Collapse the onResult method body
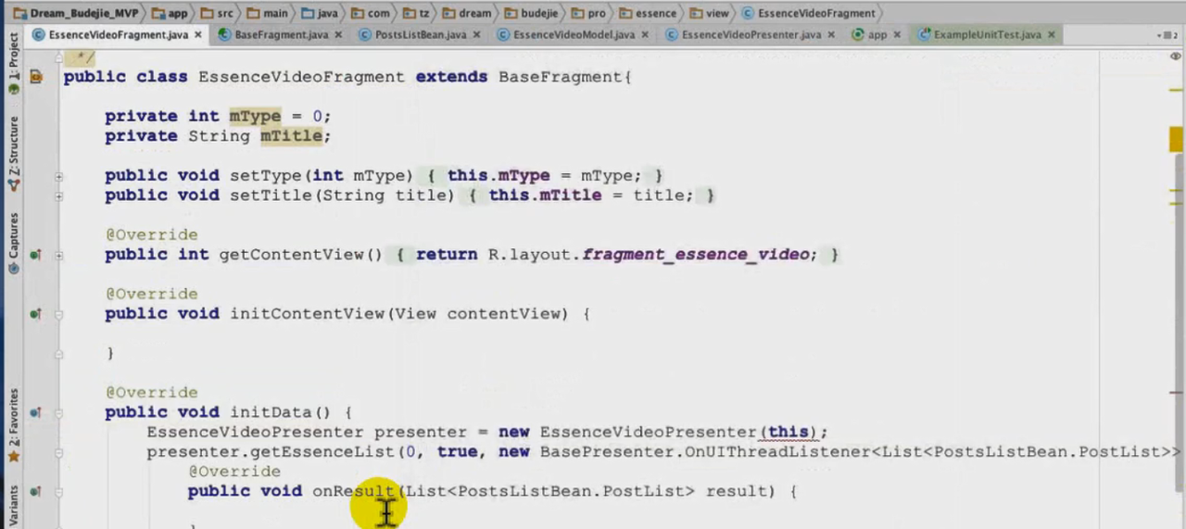 point(58,491)
